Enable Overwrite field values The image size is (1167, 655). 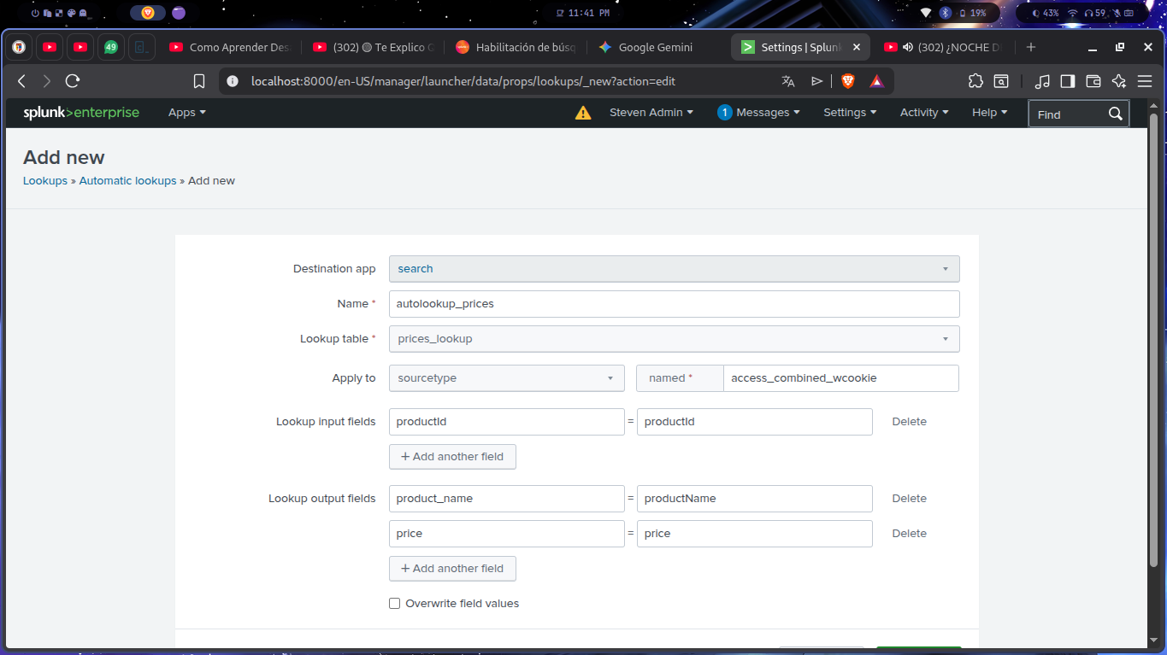click(394, 603)
